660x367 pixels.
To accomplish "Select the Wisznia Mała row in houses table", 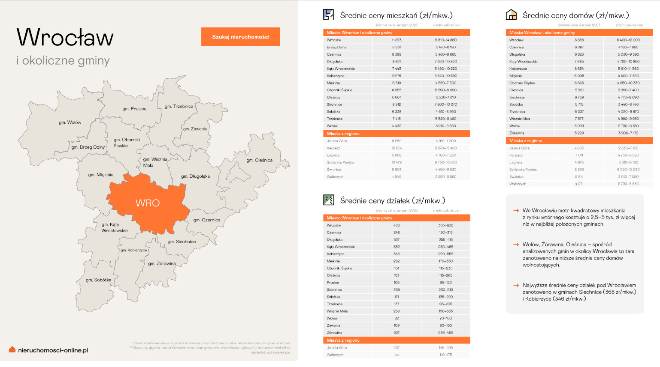I will [578, 119].
